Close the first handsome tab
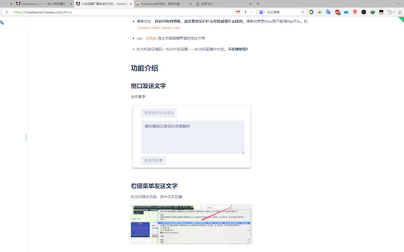This screenshot has height=252, width=404. click(71, 4)
